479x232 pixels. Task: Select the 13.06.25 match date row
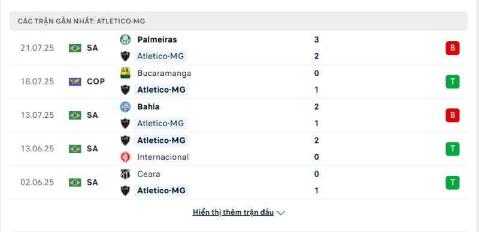pyautogui.click(x=238, y=149)
